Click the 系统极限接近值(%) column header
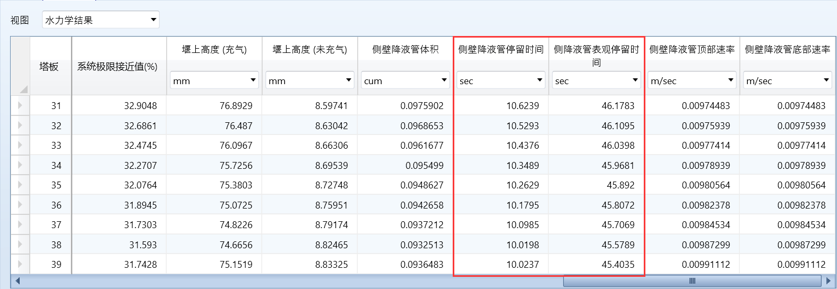837x289 pixels. tap(117, 66)
